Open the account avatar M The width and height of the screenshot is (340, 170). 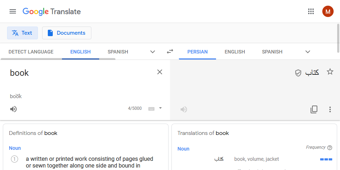(x=328, y=11)
